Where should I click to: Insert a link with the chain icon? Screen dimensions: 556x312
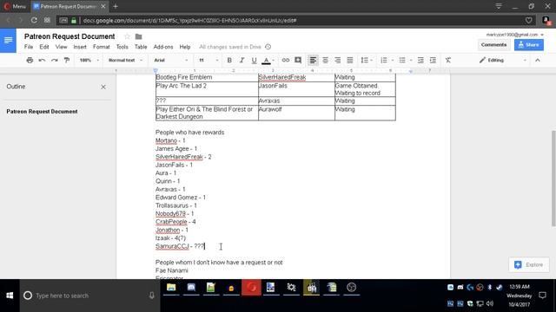[286, 60]
